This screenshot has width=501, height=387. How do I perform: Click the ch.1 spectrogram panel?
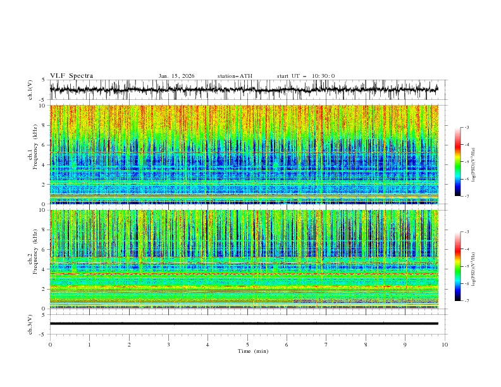244,154
